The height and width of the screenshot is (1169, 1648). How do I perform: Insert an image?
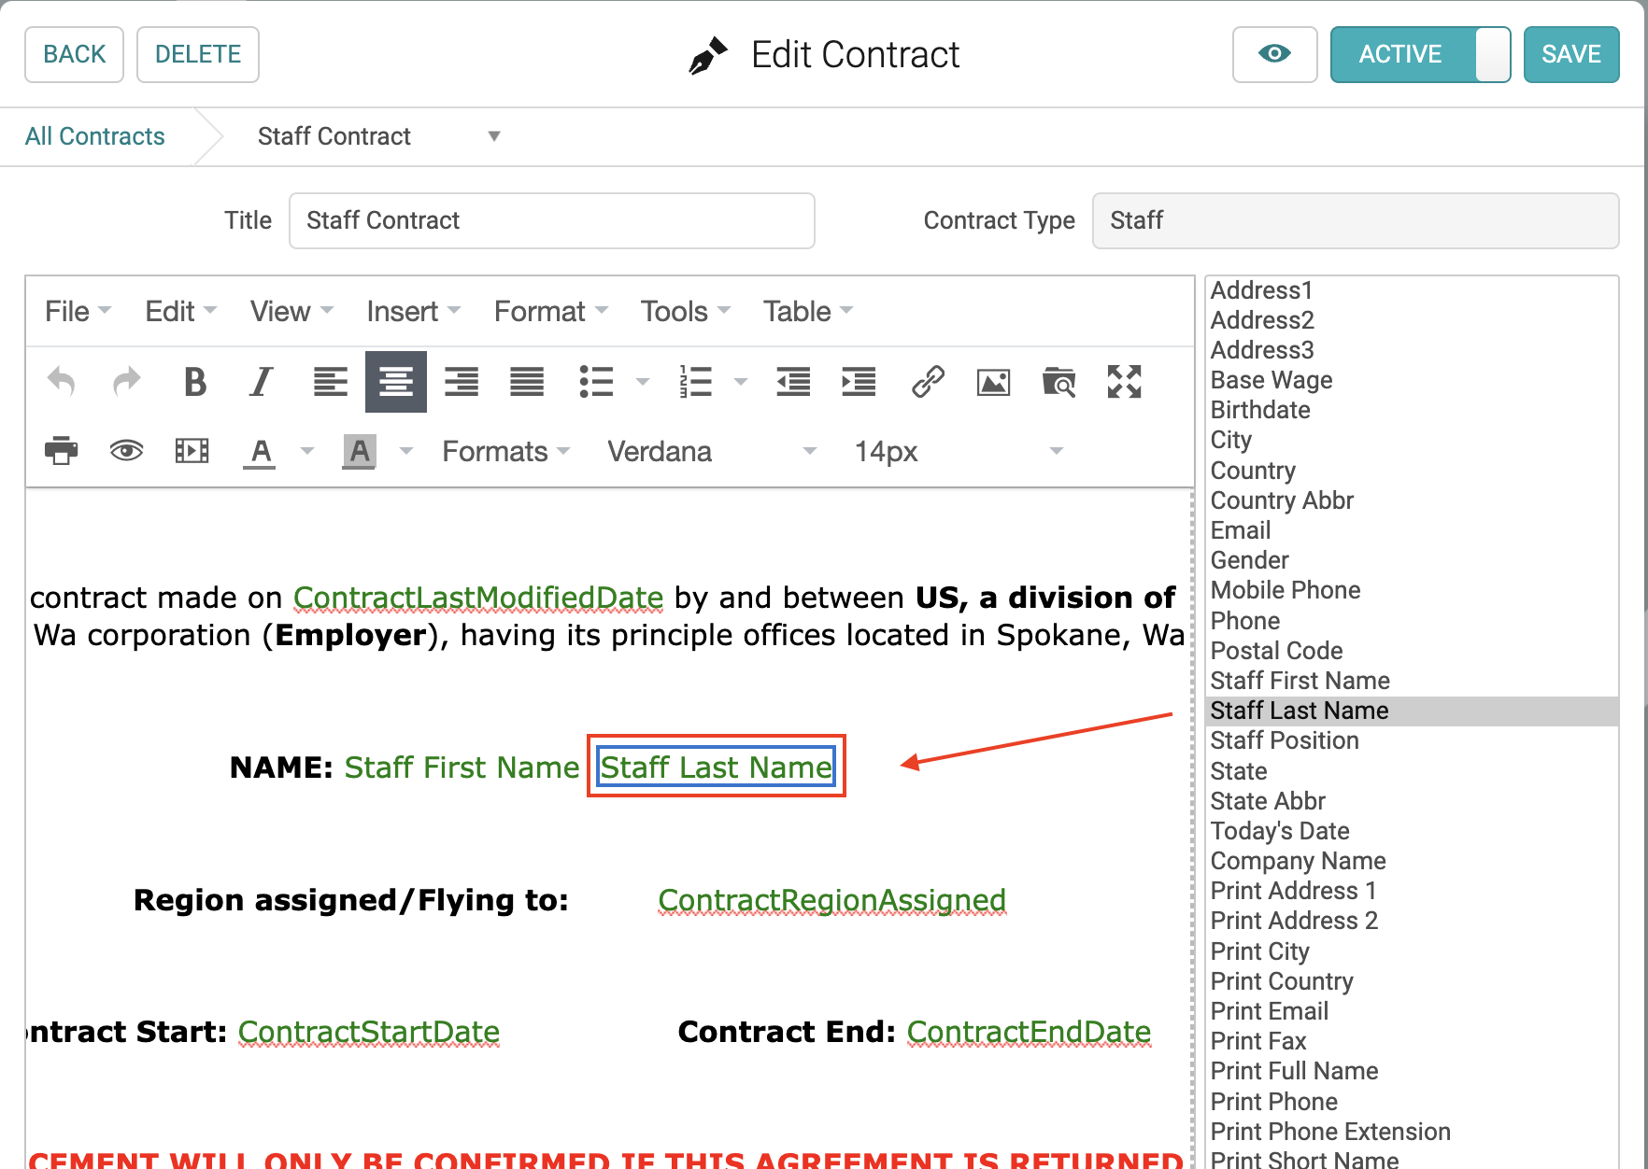993,381
